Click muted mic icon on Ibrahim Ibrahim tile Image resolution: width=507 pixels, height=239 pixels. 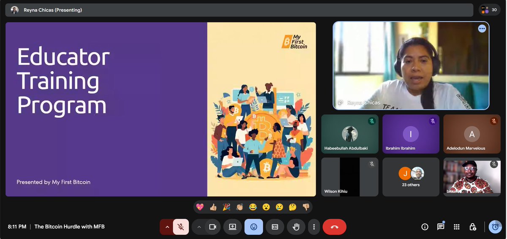(x=433, y=121)
